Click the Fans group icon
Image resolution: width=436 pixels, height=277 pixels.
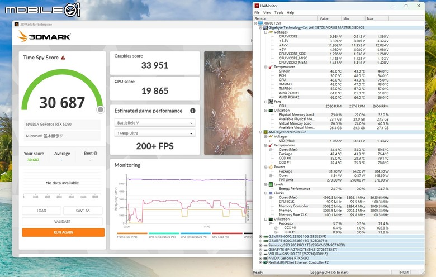click(x=271, y=102)
